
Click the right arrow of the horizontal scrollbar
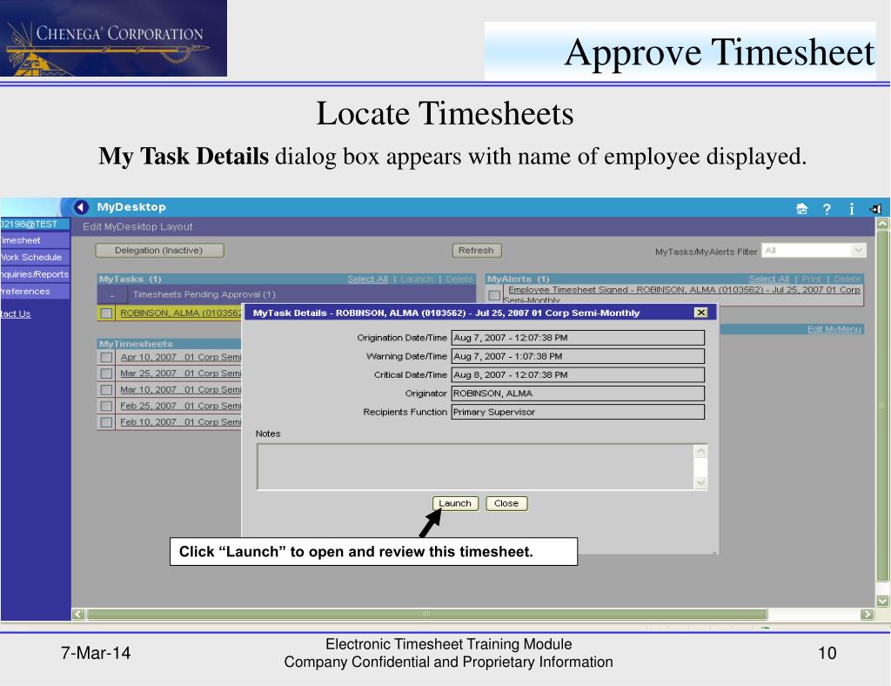867,614
